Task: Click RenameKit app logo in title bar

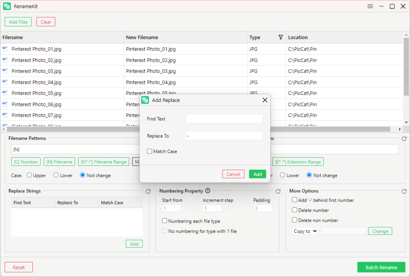Action: pyautogui.click(x=7, y=6)
